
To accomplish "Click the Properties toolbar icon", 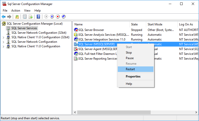I will coord(25,17).
